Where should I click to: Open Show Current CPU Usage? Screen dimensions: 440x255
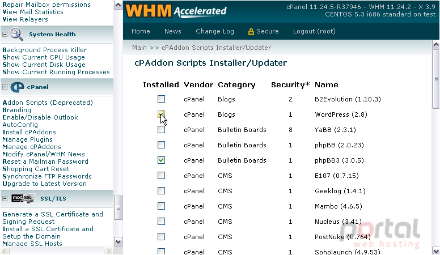coord(44,57)
